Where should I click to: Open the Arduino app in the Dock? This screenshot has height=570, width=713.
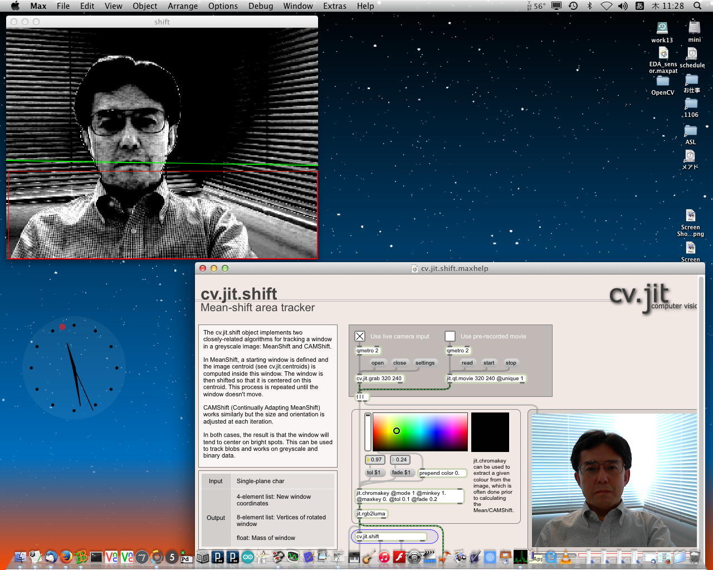tap(247, 557)
